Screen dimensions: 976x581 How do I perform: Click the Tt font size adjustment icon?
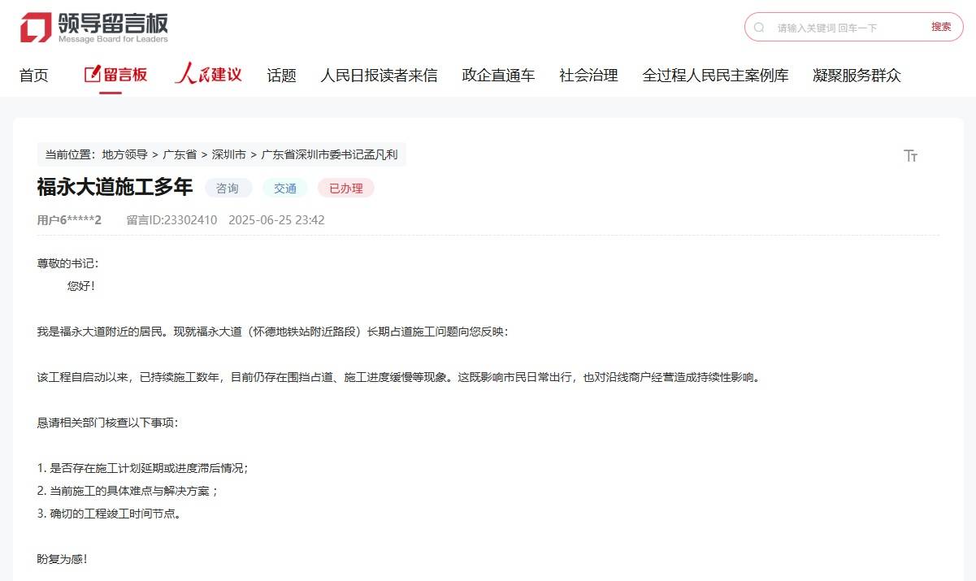pyautogui.click(x=911, y=154)
